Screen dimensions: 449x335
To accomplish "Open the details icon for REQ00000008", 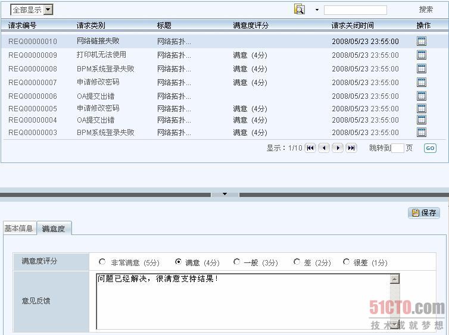I will coord(421,68).
